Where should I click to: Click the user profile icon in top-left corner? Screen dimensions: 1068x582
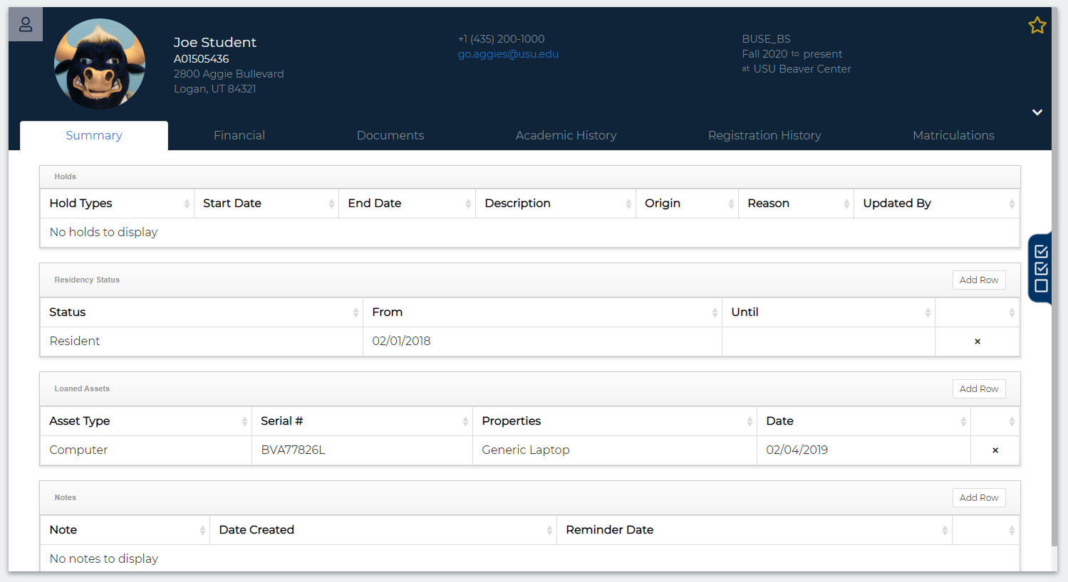coord(26,25)
